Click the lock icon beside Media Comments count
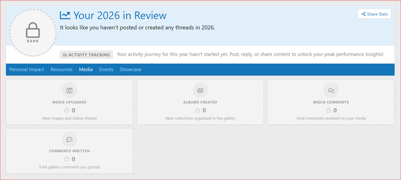Screen dimensions: 401x180 pos(328,110)
